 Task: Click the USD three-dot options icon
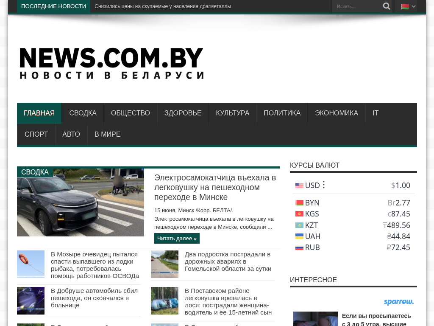(324, 185)
